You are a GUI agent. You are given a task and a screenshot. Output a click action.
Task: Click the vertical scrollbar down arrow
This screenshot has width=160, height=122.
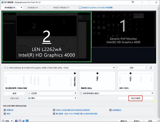[x=159, y=120]
